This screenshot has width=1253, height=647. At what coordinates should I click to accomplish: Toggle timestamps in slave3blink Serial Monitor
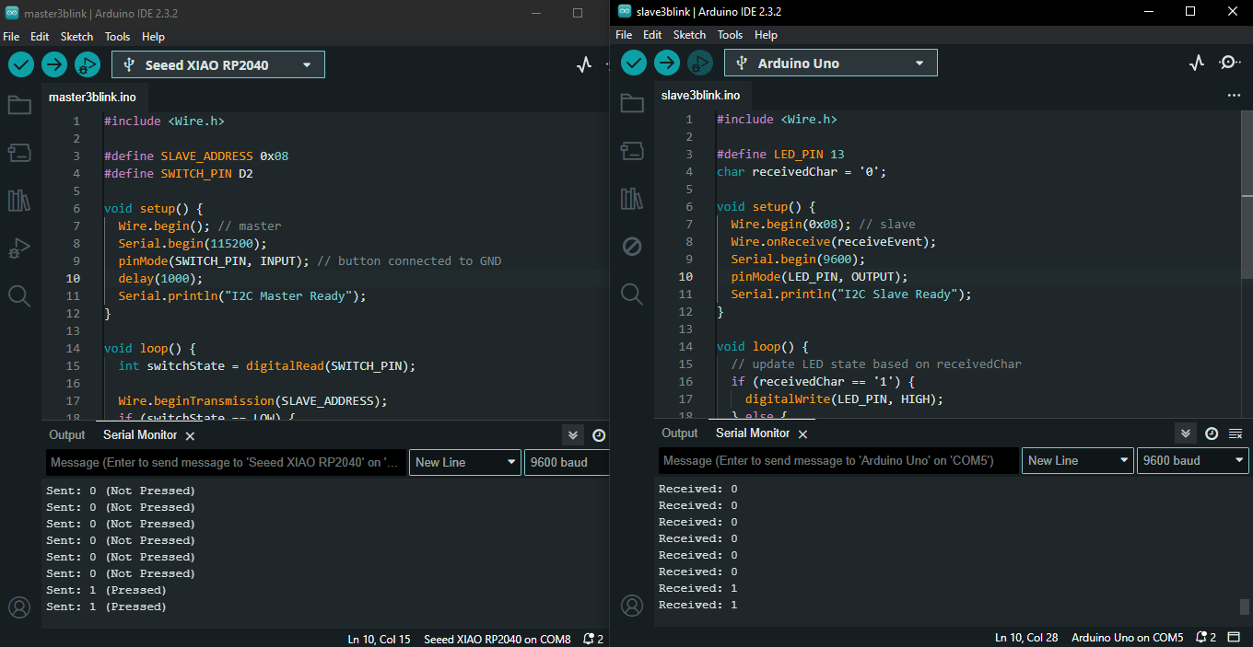(x=1212, y=433)
